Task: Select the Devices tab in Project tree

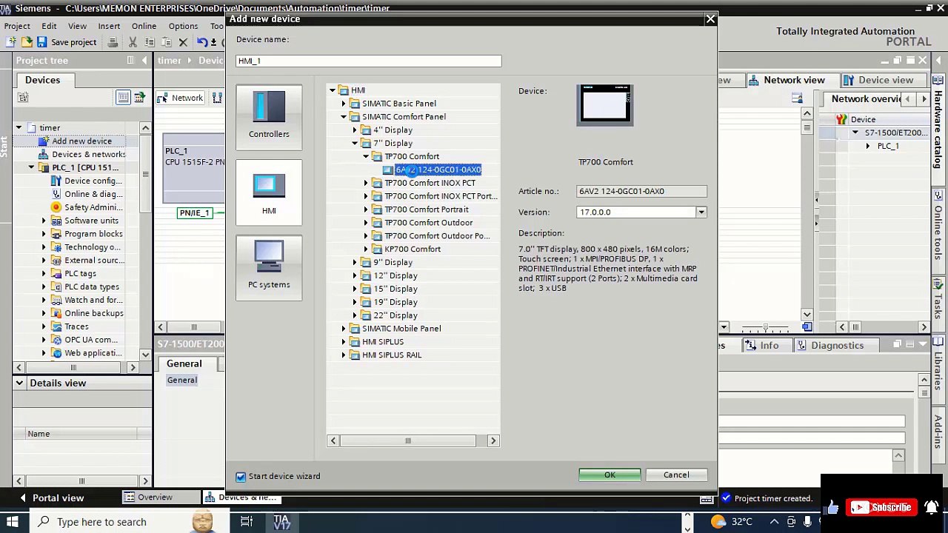Action: tap(42, 80)
